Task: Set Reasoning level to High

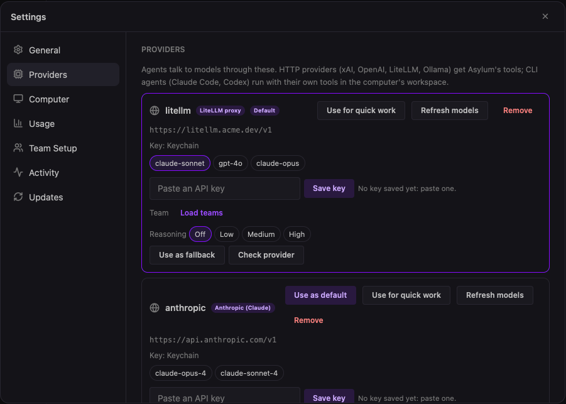Action: click(x=297, y=234)
